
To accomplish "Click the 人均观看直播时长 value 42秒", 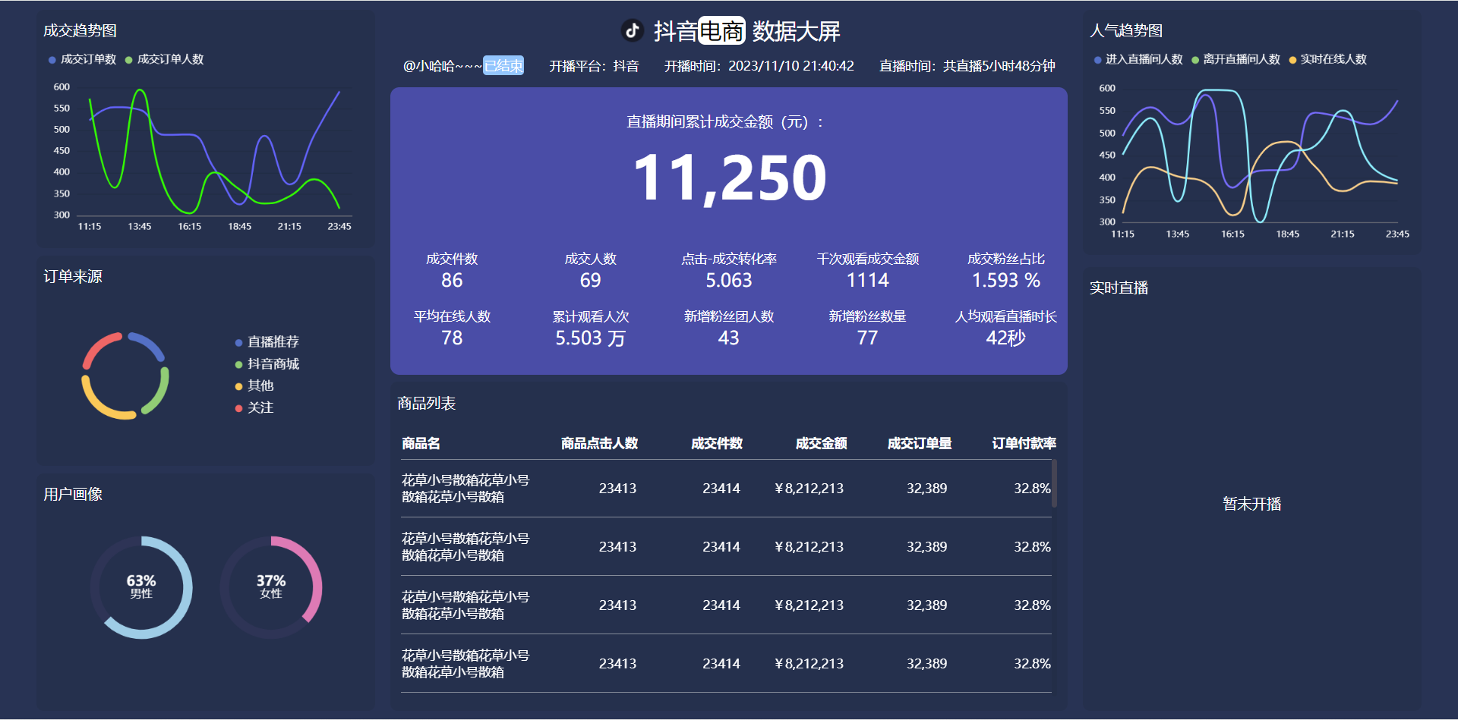I will click(x=1006, y=338).
